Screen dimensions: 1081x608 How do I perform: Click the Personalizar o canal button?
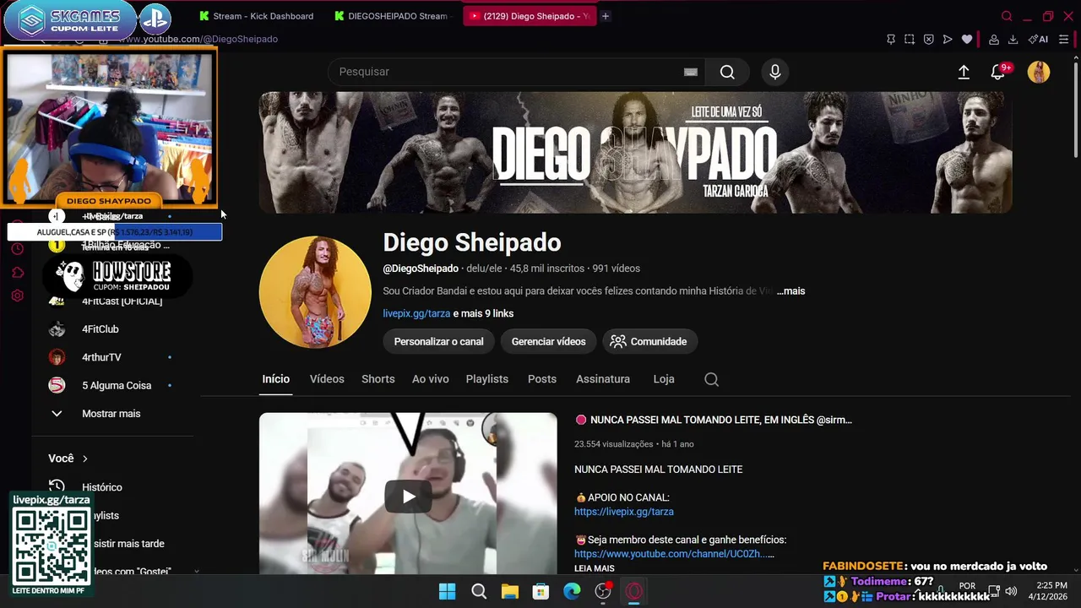pyautogui.click(x=439, y=341)
